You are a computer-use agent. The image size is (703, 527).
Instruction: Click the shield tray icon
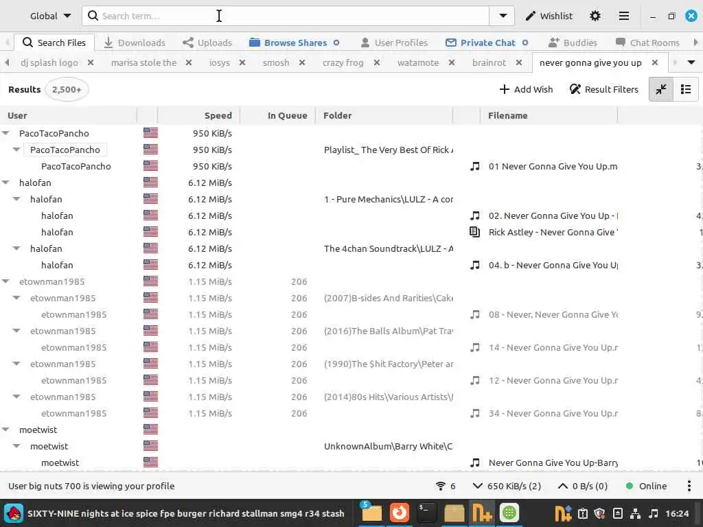click(600, 513)
